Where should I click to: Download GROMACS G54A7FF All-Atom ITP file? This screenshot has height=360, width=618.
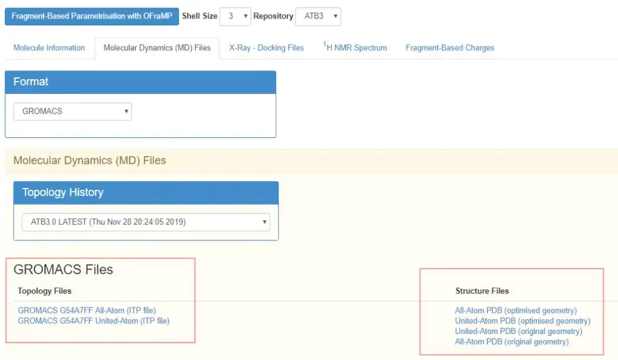click(x=87, y=311)
